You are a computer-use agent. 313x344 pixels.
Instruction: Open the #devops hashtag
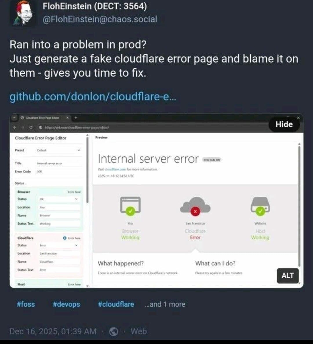coord(66,304)
